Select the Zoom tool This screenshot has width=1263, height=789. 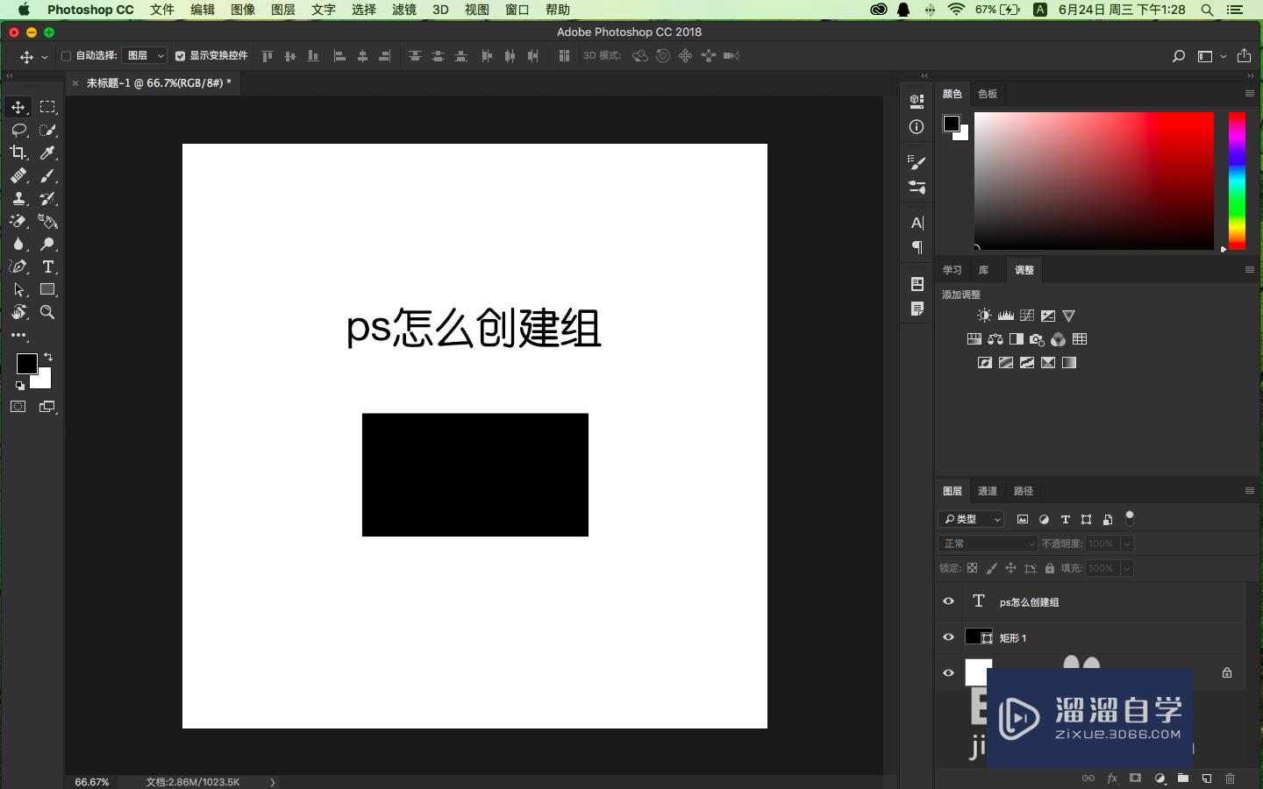click(48, 312)
